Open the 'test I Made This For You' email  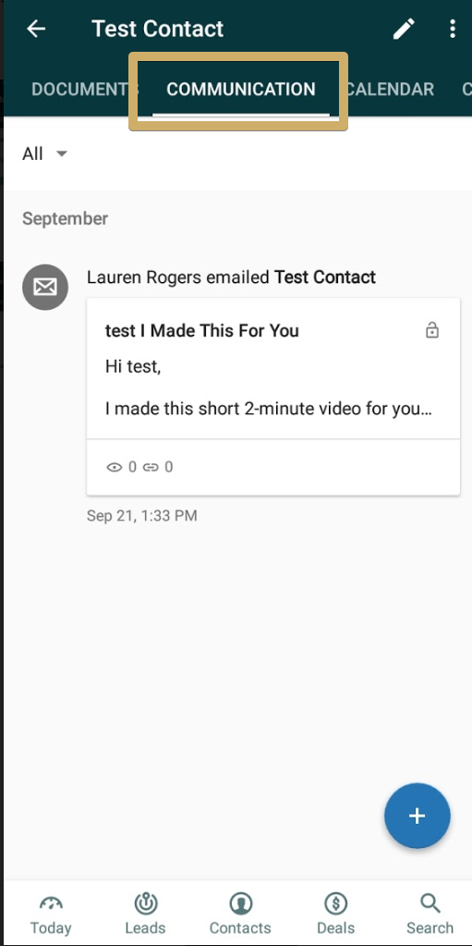(x=273, y=397)
